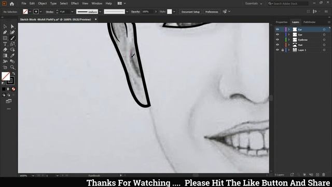Hide the Eyebrow layer
This screenshot has height=187, width=332.
pos(278,39)
